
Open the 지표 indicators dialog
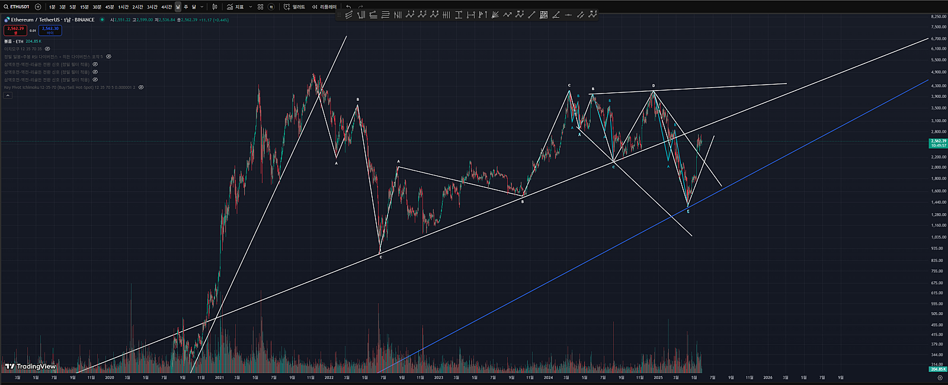coord(235,7)
